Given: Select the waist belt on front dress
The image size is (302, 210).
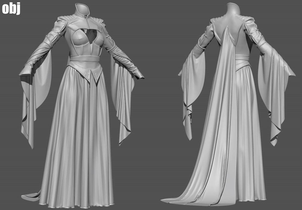Looking at the screenshot, I should coord(85,59).
